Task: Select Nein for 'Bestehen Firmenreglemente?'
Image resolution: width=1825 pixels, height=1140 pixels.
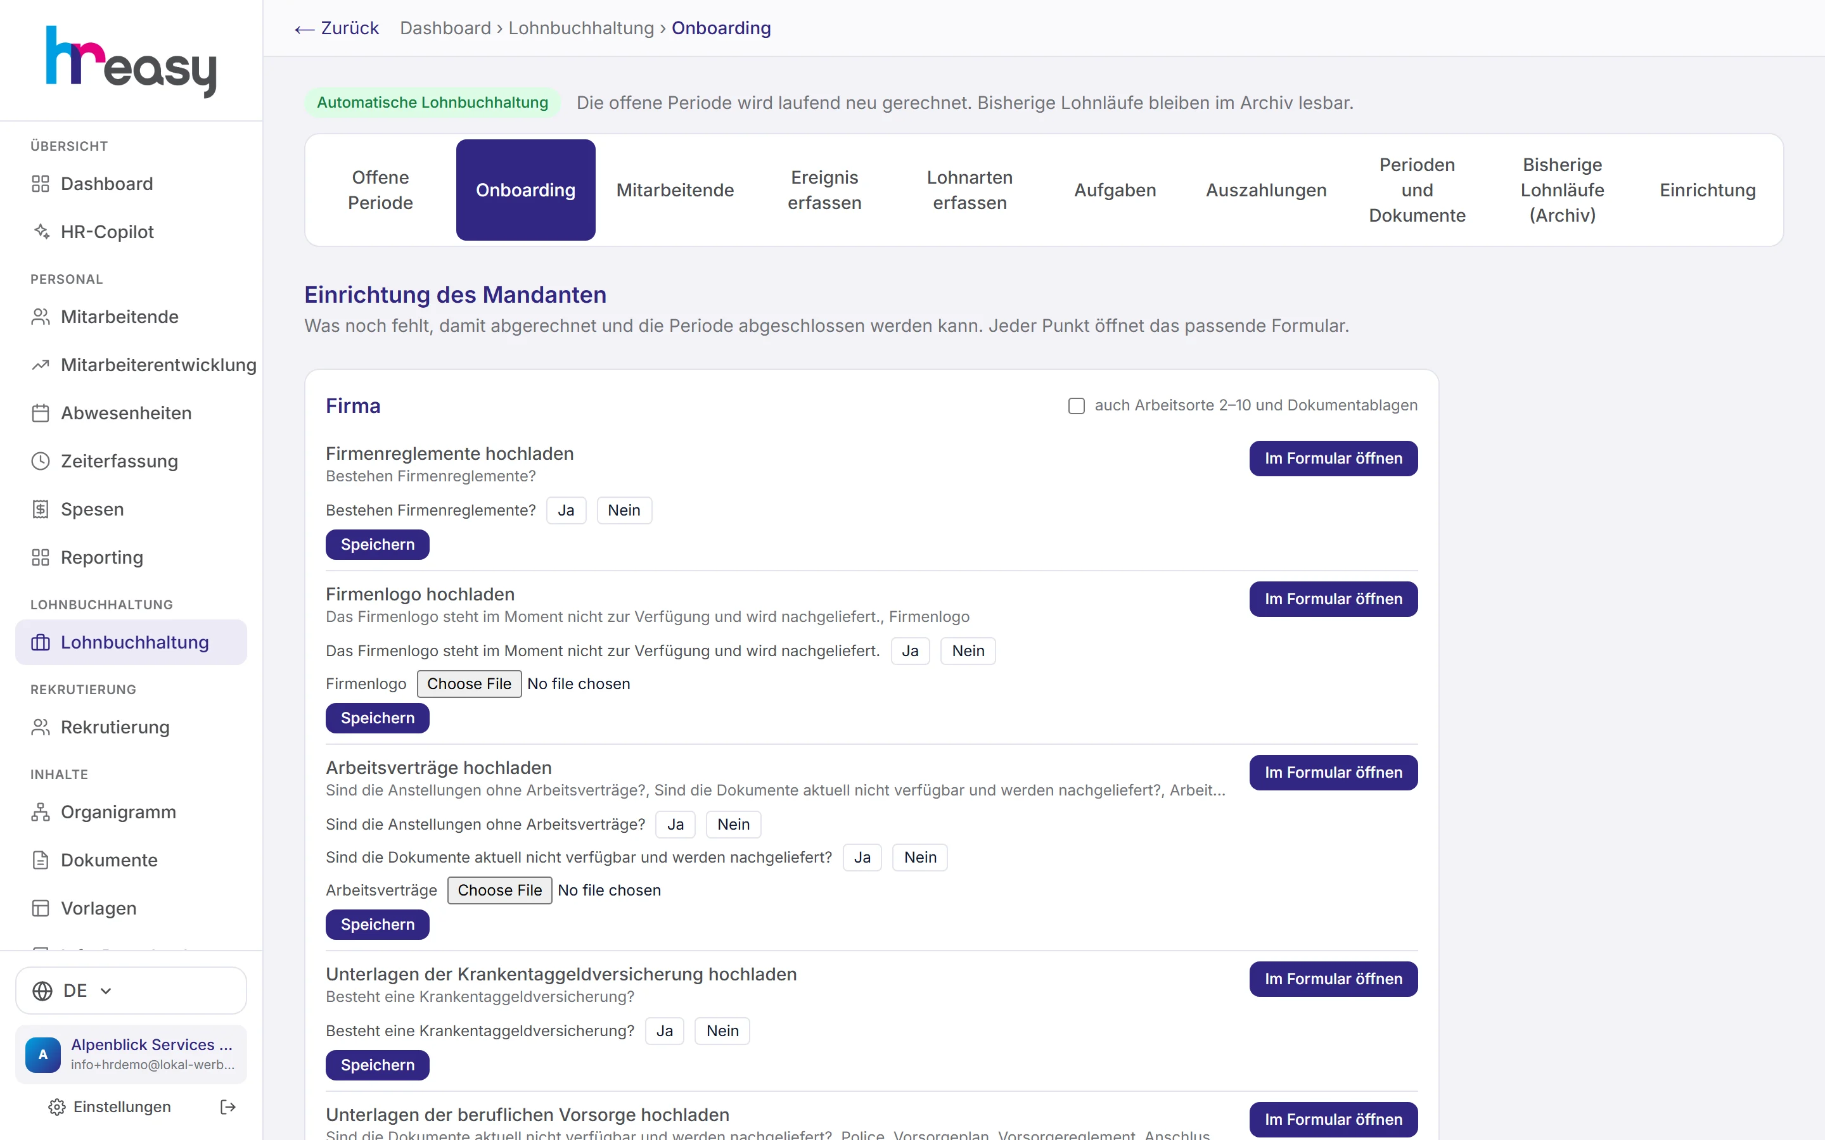Action: [x=624, y=510]
